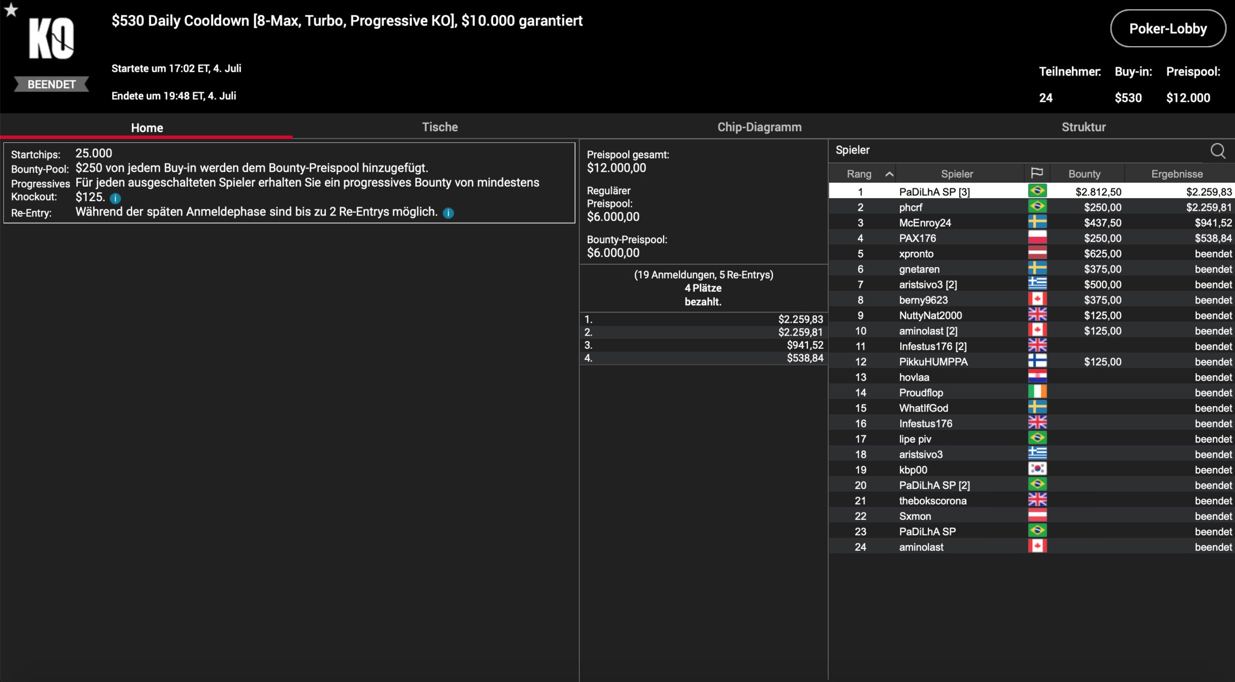Viewport: 1235px width, 682px height.
Task: Open the Chip-Diagramm tab
Action: (x=759, y=127)
